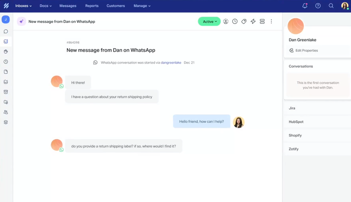The width and height of the screenshot is (351, 202).
Task: Click conversation number #864398
Action: pyautogui.click(x=73, y=42)
